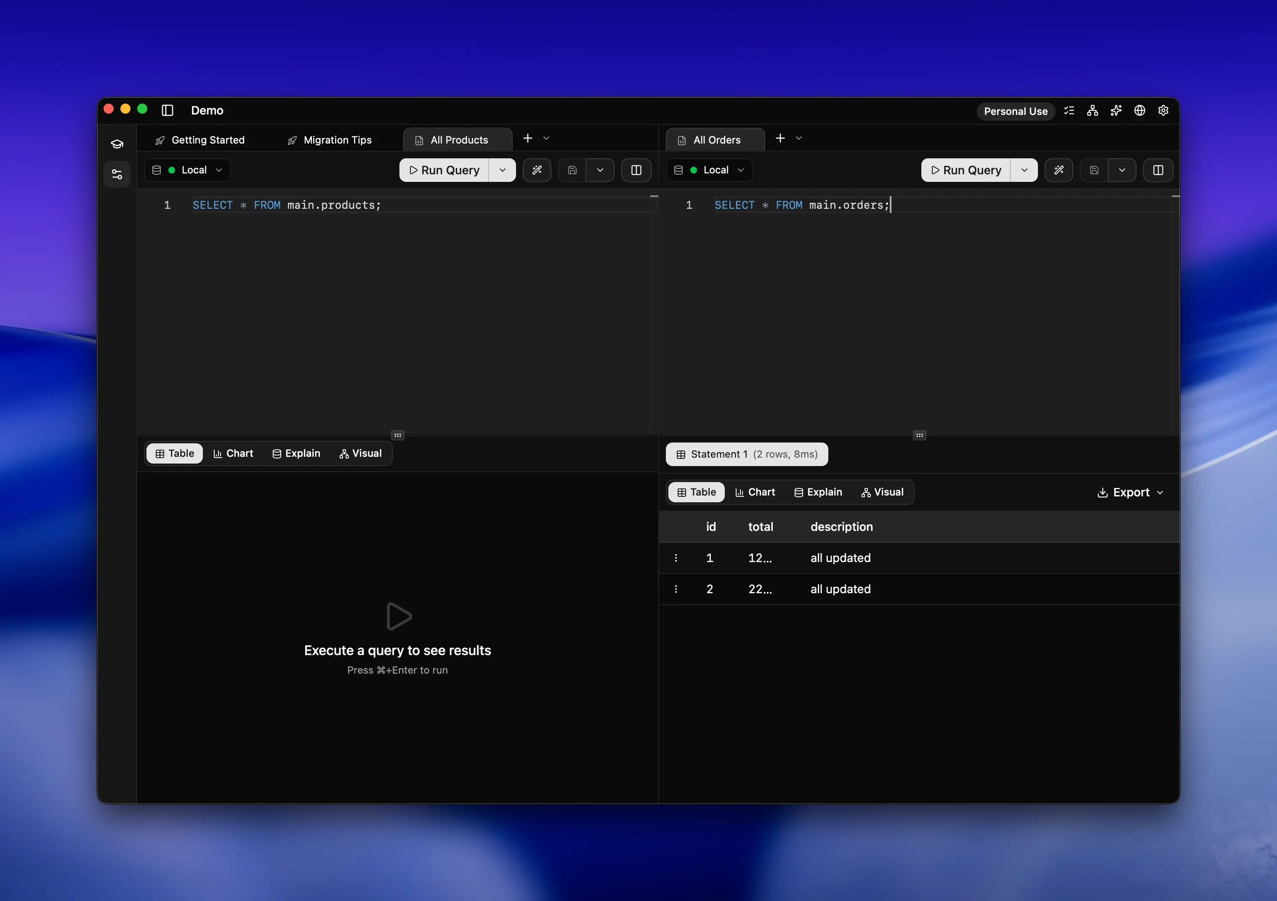Screen dimensions: 1277x901
Task: Click the left pane editor resize handle
Action: 397,435
